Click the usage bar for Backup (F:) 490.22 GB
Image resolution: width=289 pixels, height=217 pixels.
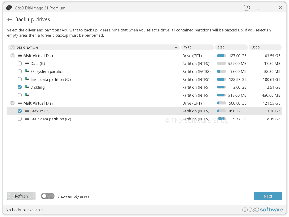point(221,111)
